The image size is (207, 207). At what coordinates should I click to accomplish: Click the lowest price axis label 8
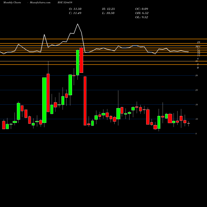[x=196, y=134]
